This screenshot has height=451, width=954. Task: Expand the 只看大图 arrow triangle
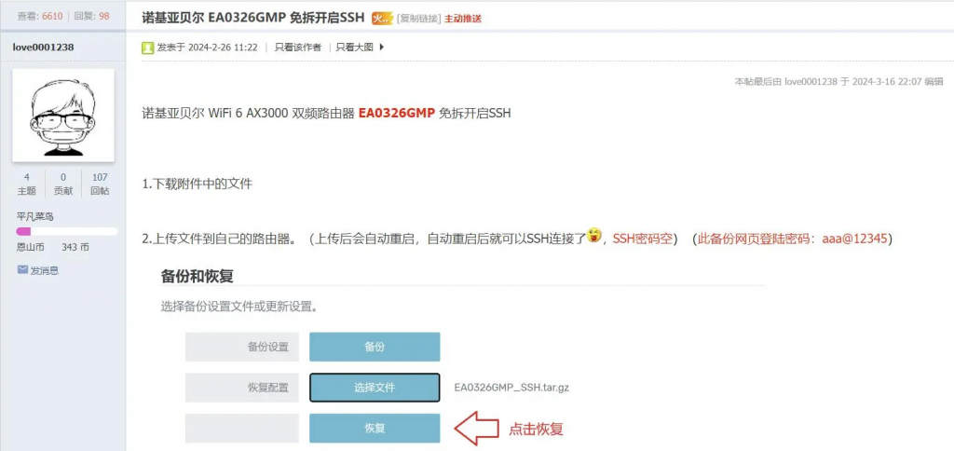click(x=381, y=47)
